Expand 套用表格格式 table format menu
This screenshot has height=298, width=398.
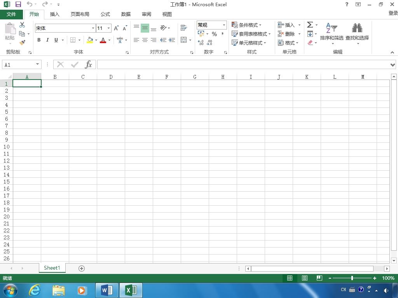[x=251, y=34]
